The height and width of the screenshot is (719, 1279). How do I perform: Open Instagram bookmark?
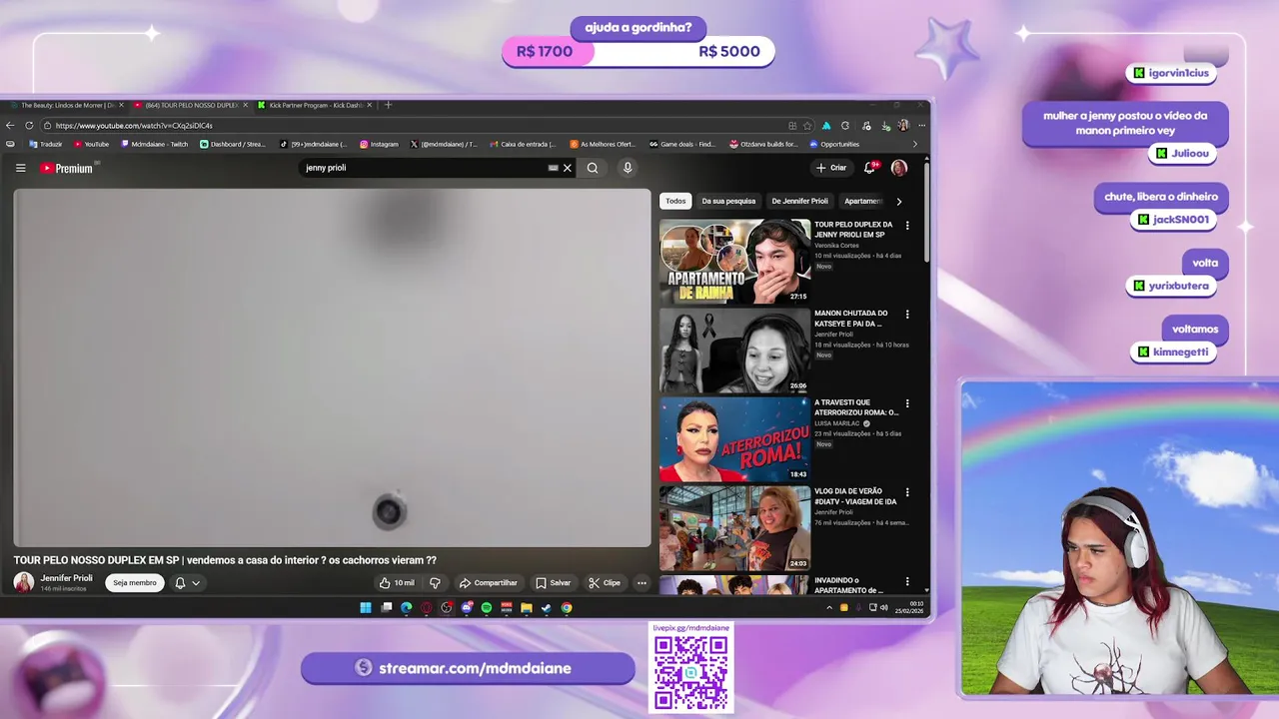point(379,144)
